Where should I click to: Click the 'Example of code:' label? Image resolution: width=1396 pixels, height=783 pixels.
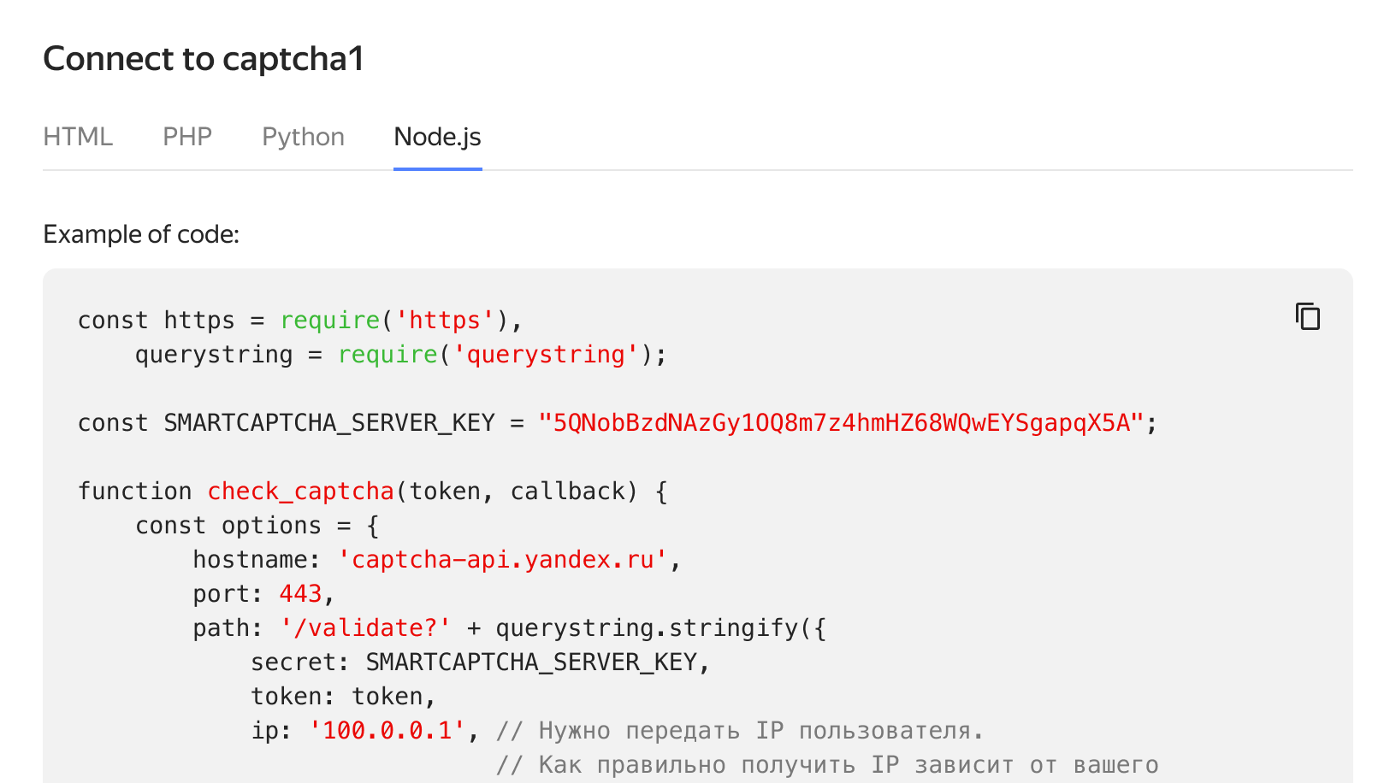pos(141,234)
